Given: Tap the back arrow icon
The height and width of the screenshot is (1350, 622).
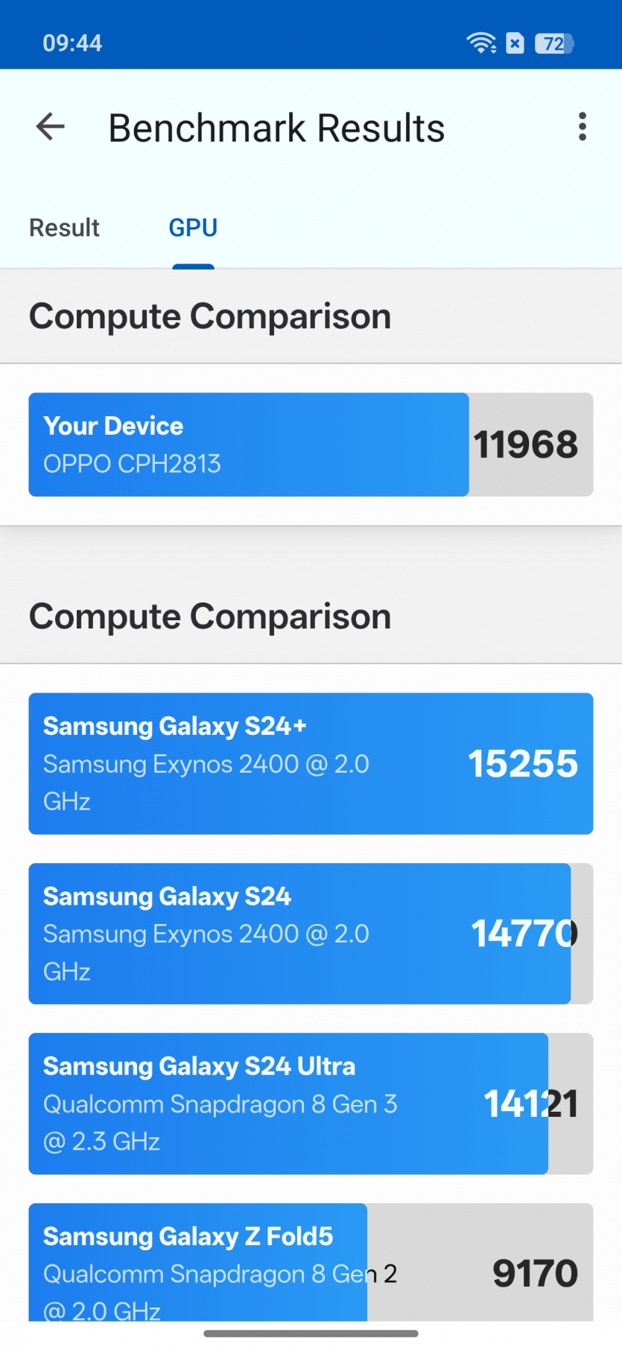Looking at the screenshot, I should (51, 127).
